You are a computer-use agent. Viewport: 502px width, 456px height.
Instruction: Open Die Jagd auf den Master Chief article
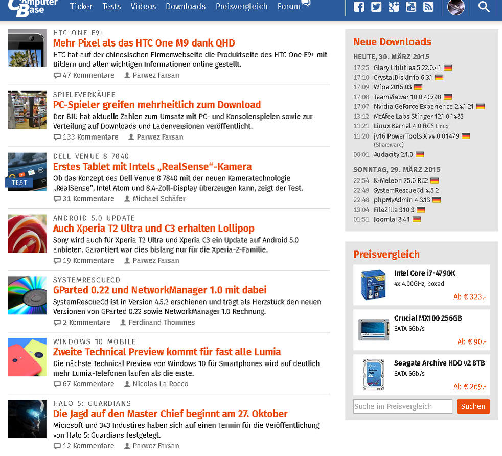click(x=170, y=414)
